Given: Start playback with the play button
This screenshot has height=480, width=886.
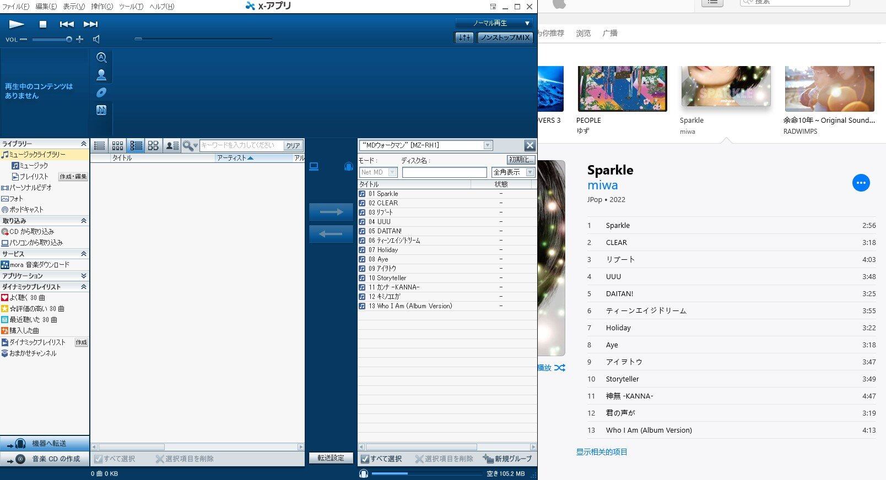Looking at the screenshot, I should (17, 24).
